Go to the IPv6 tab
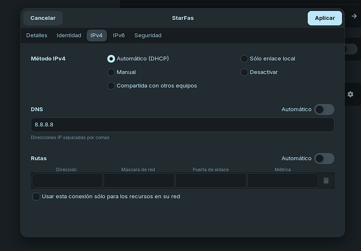Screen dimensions: 361x251 point(119,36)
